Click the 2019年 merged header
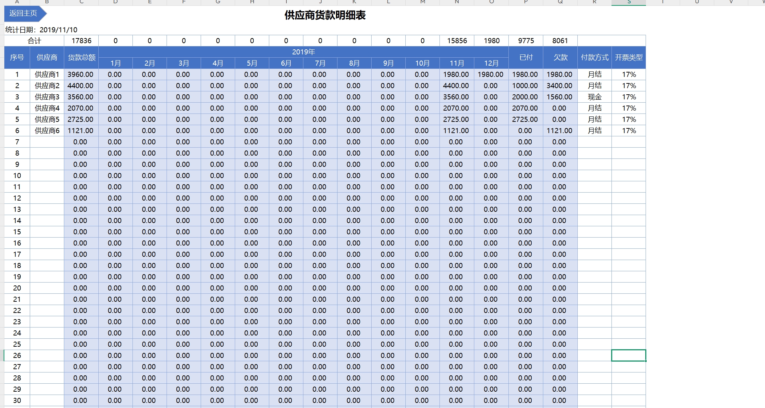 pos(303,52)
